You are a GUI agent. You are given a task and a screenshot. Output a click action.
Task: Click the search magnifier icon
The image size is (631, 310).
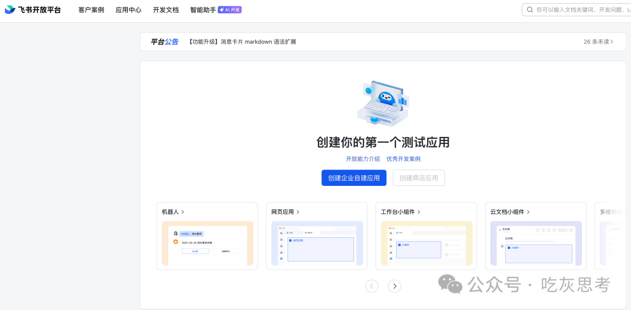click(x=529, y=10)
